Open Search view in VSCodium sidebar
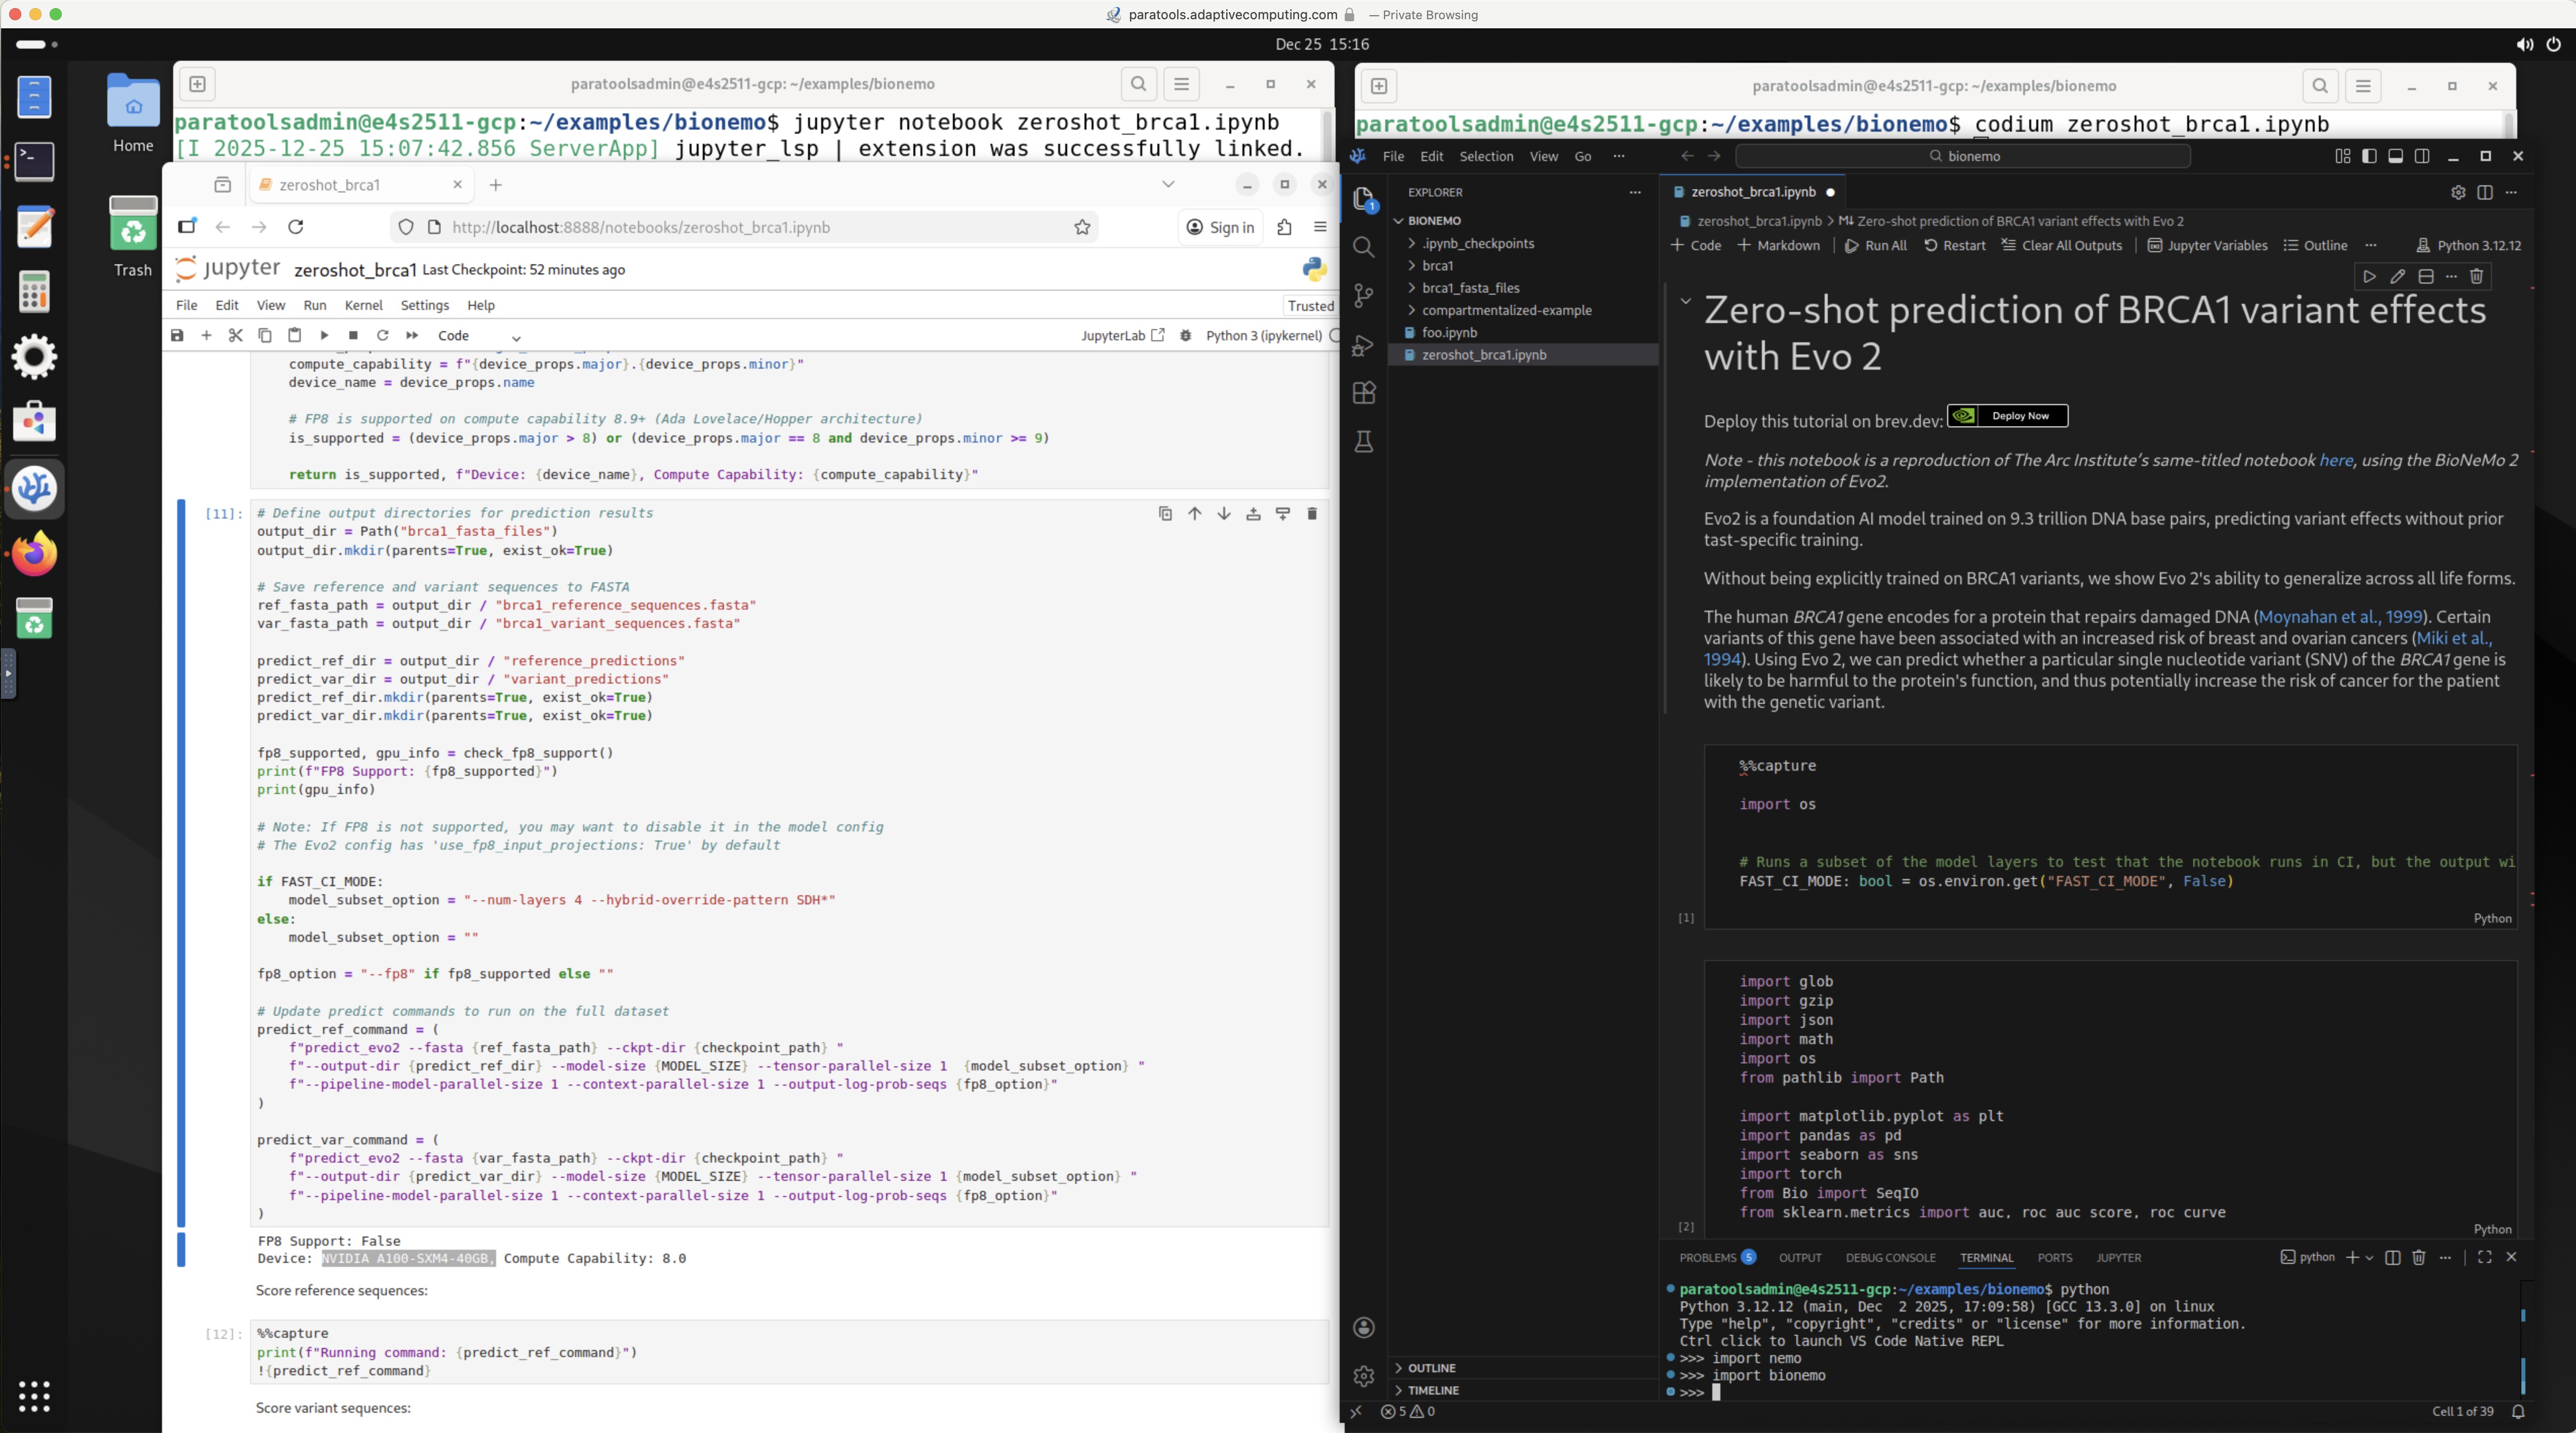 [x=1363, y=247]
